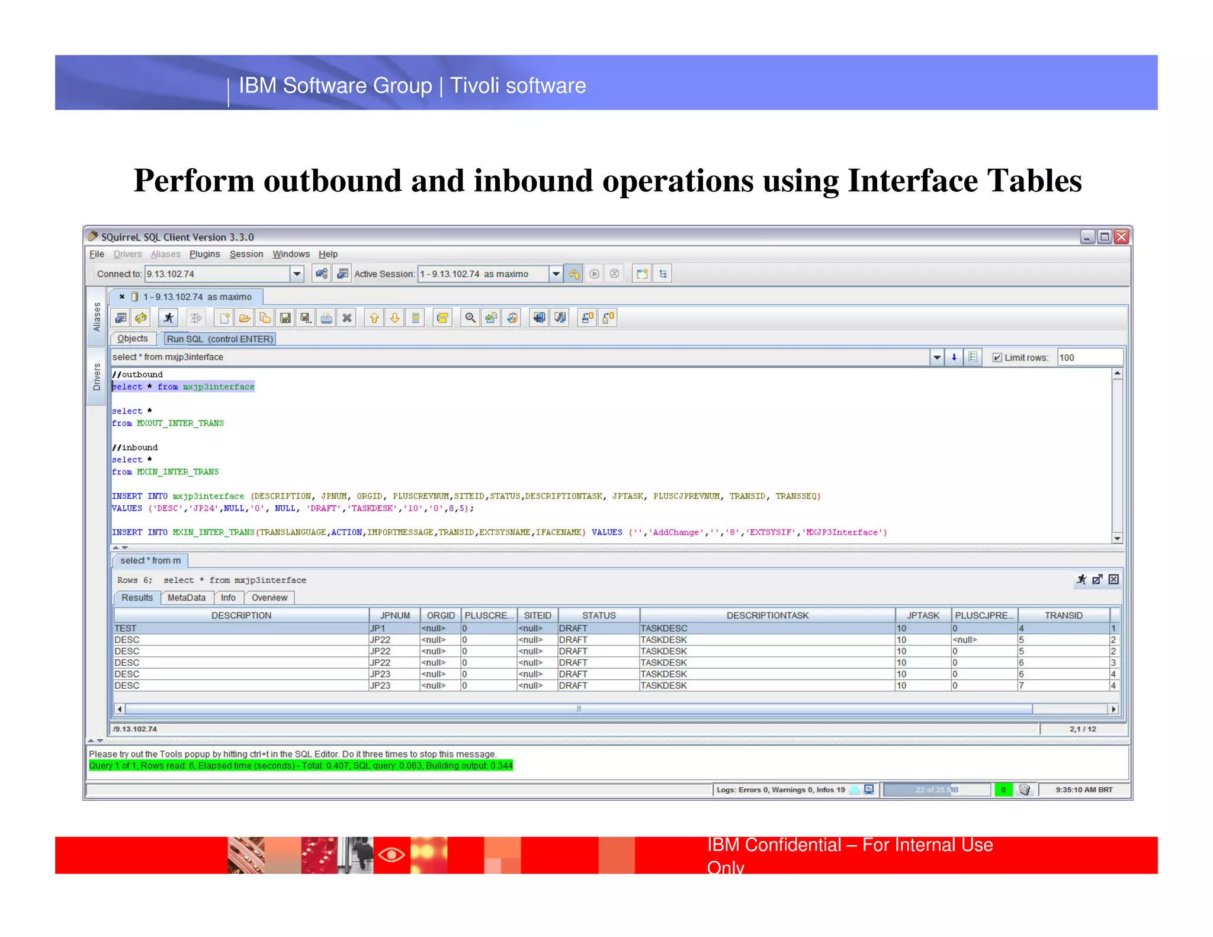Click the Limit rows value field
The image size is (1213, 937).
[1090, 357]
